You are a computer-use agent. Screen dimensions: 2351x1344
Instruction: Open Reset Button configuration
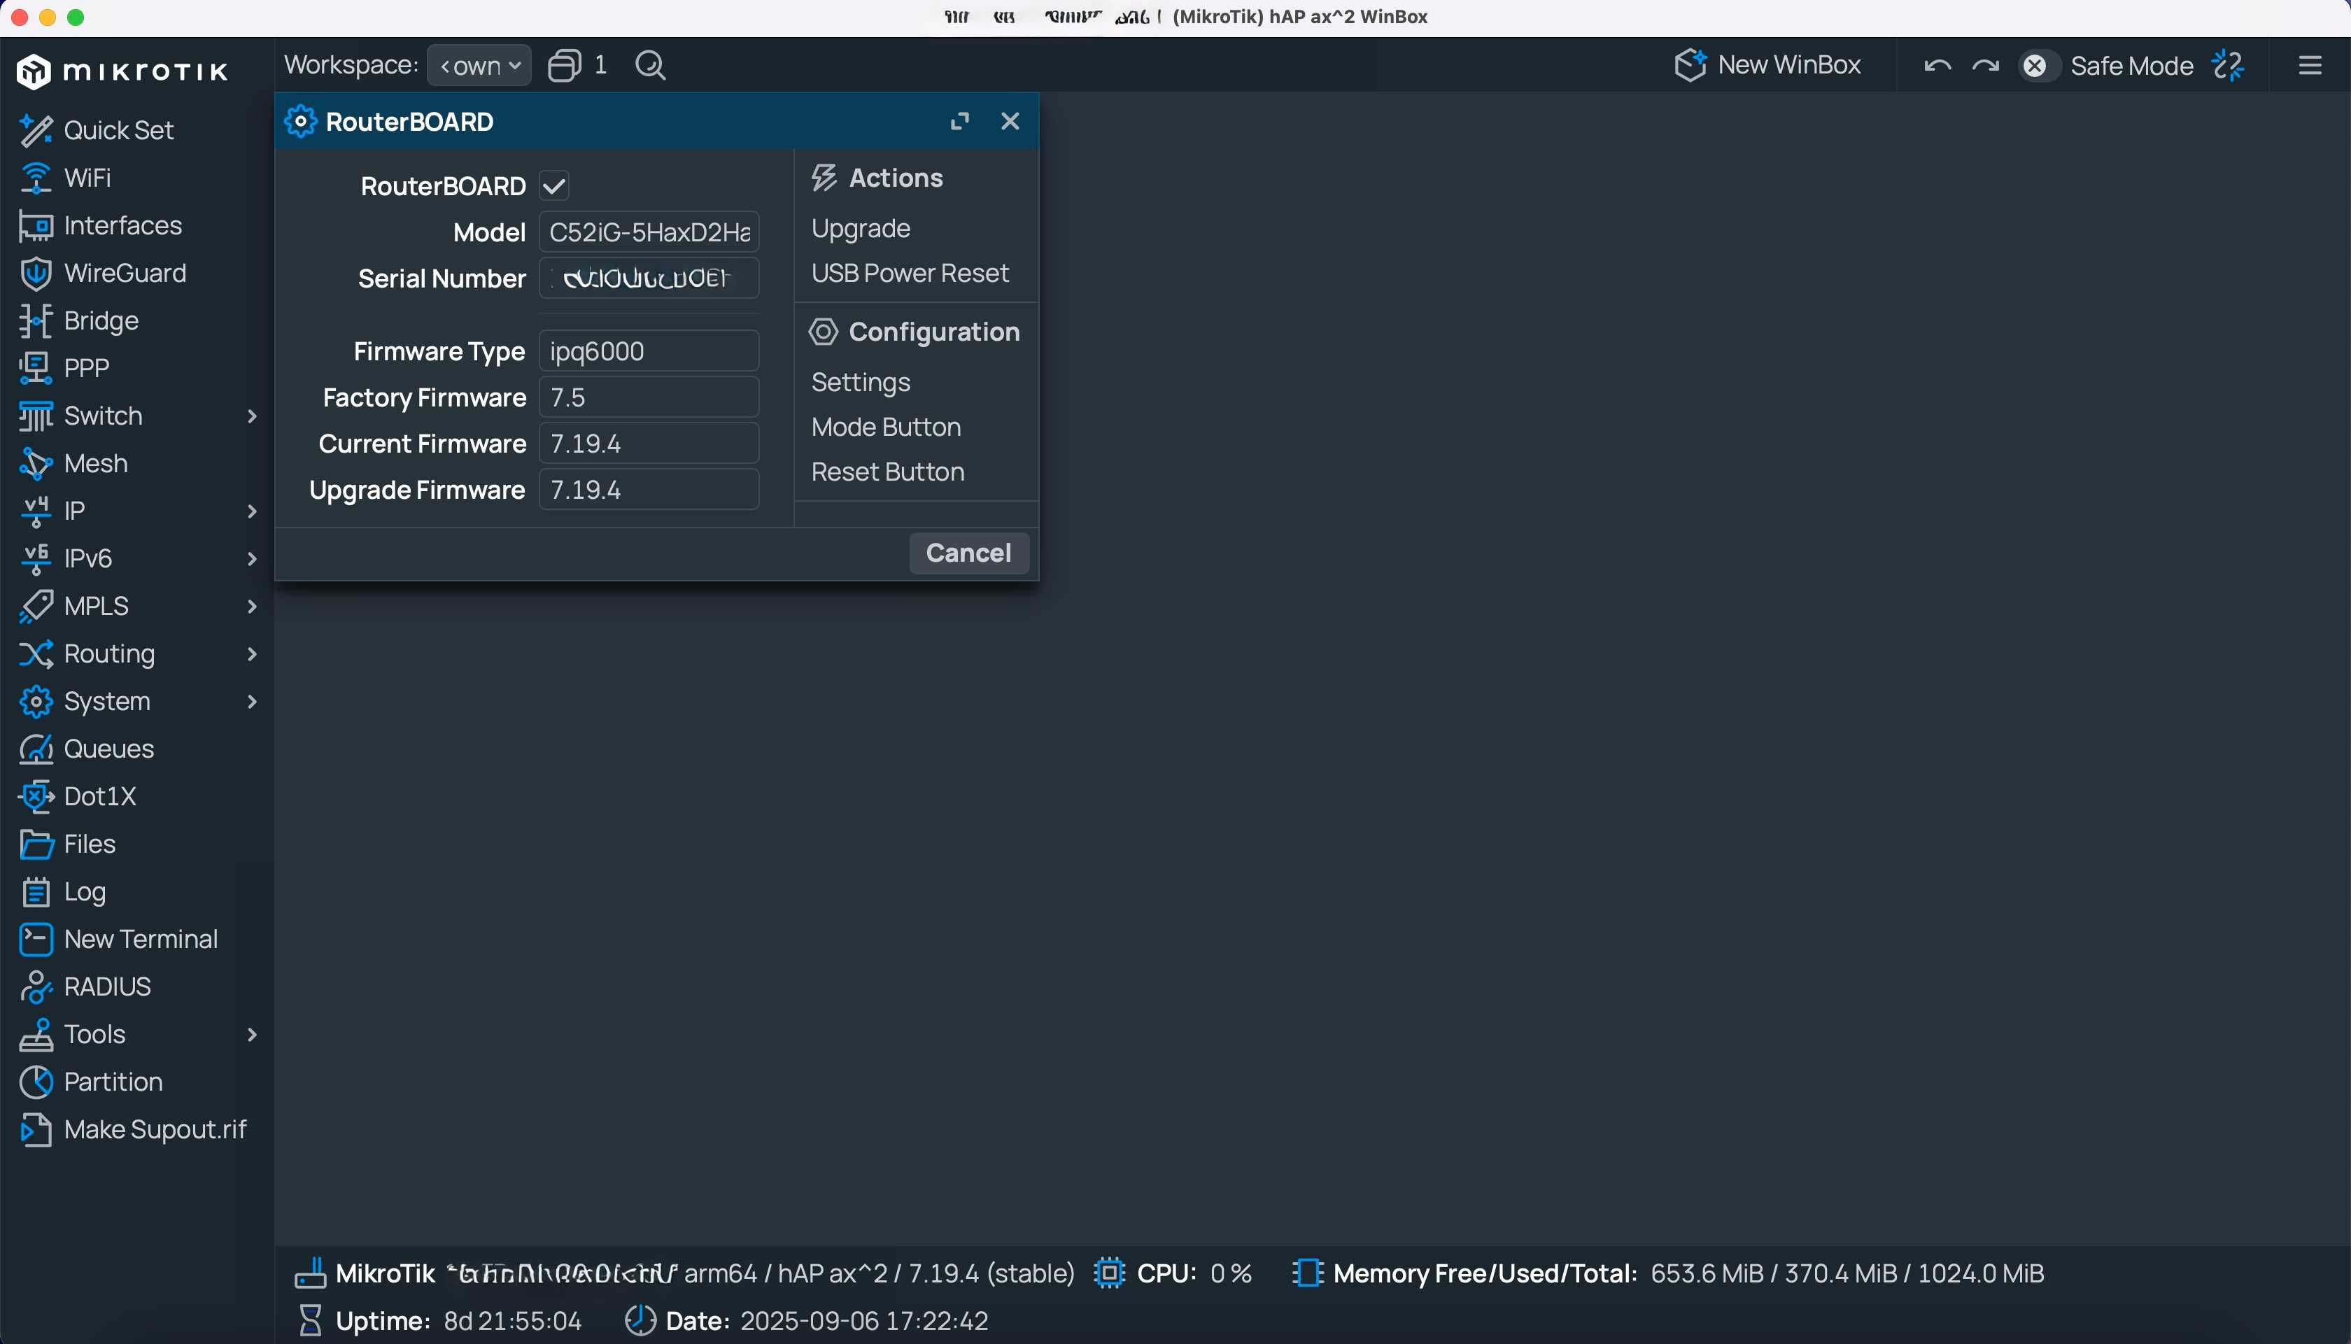(x=888, y=472)
